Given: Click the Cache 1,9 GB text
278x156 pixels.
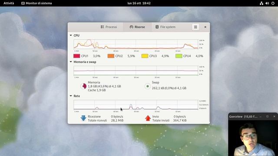Looking at the screenshot, I should pos(97,90).
